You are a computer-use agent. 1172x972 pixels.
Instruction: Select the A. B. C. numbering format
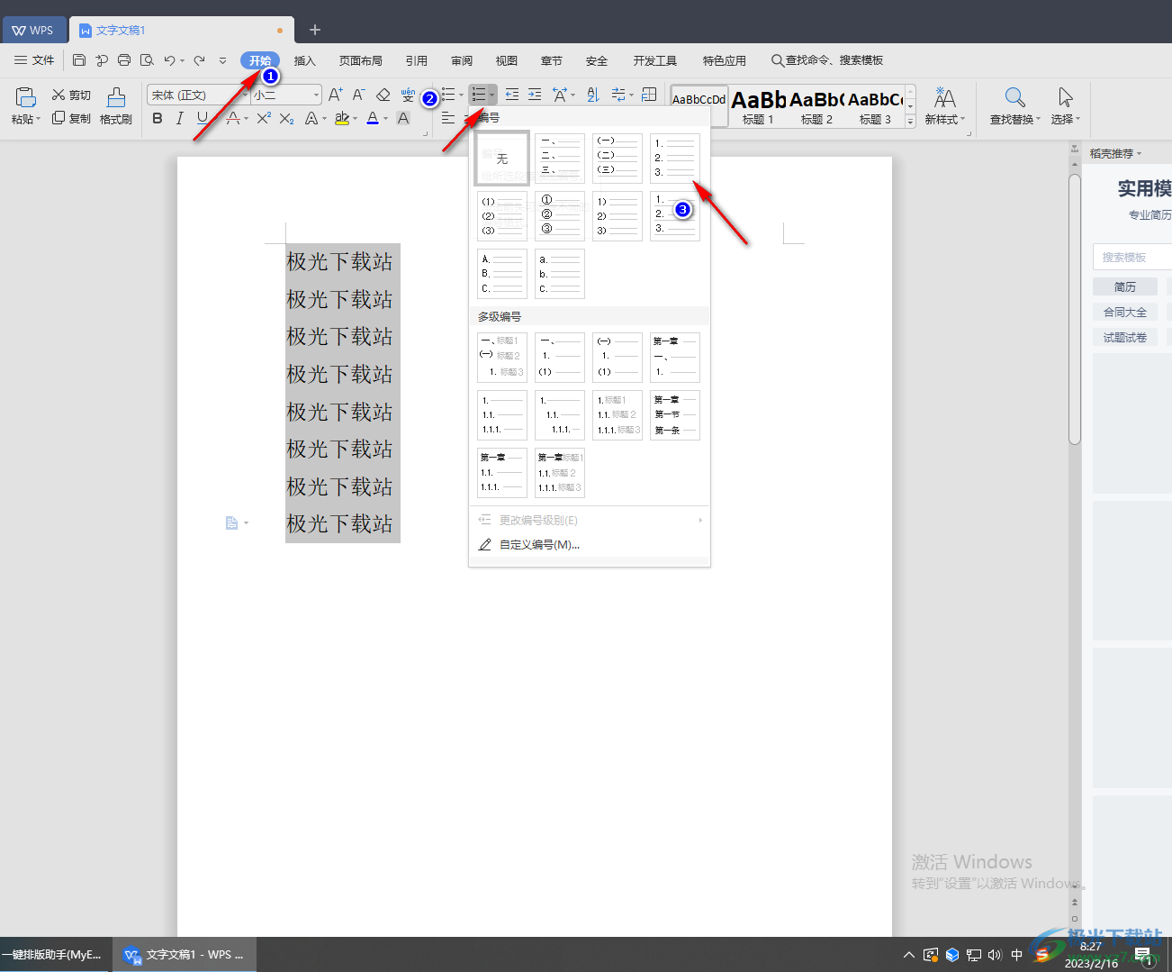502,274
